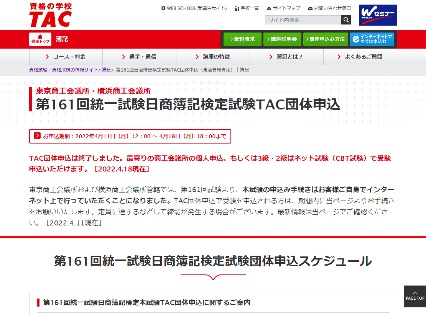426x315 pixels.
Task: Go to 講座トップ home icon
Action: click(40, 39)
